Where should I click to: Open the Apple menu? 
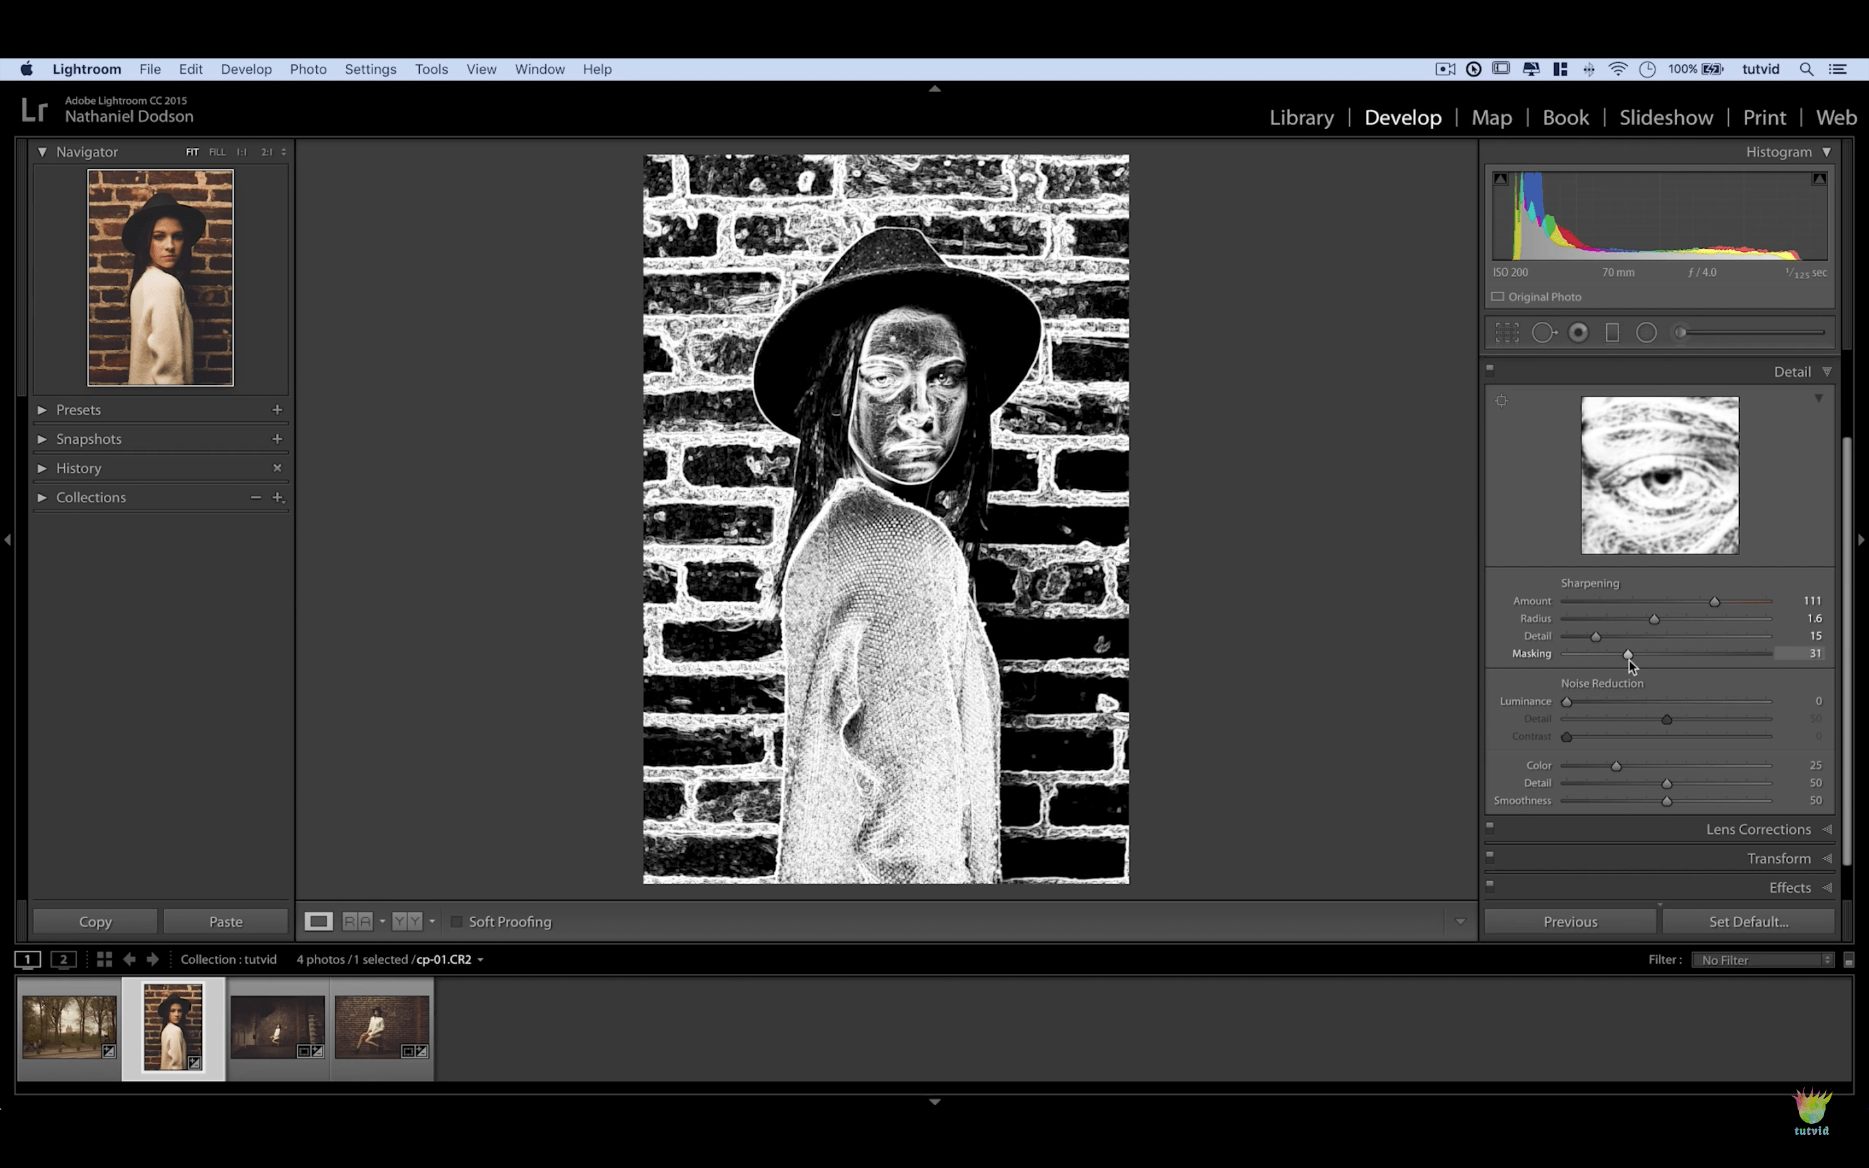point(26,69)
